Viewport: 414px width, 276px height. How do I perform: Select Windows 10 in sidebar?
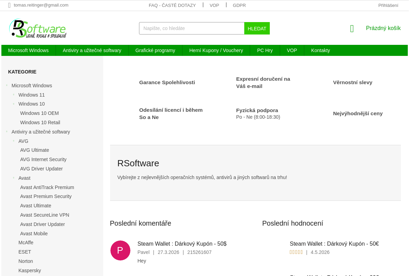coord(32,104)
